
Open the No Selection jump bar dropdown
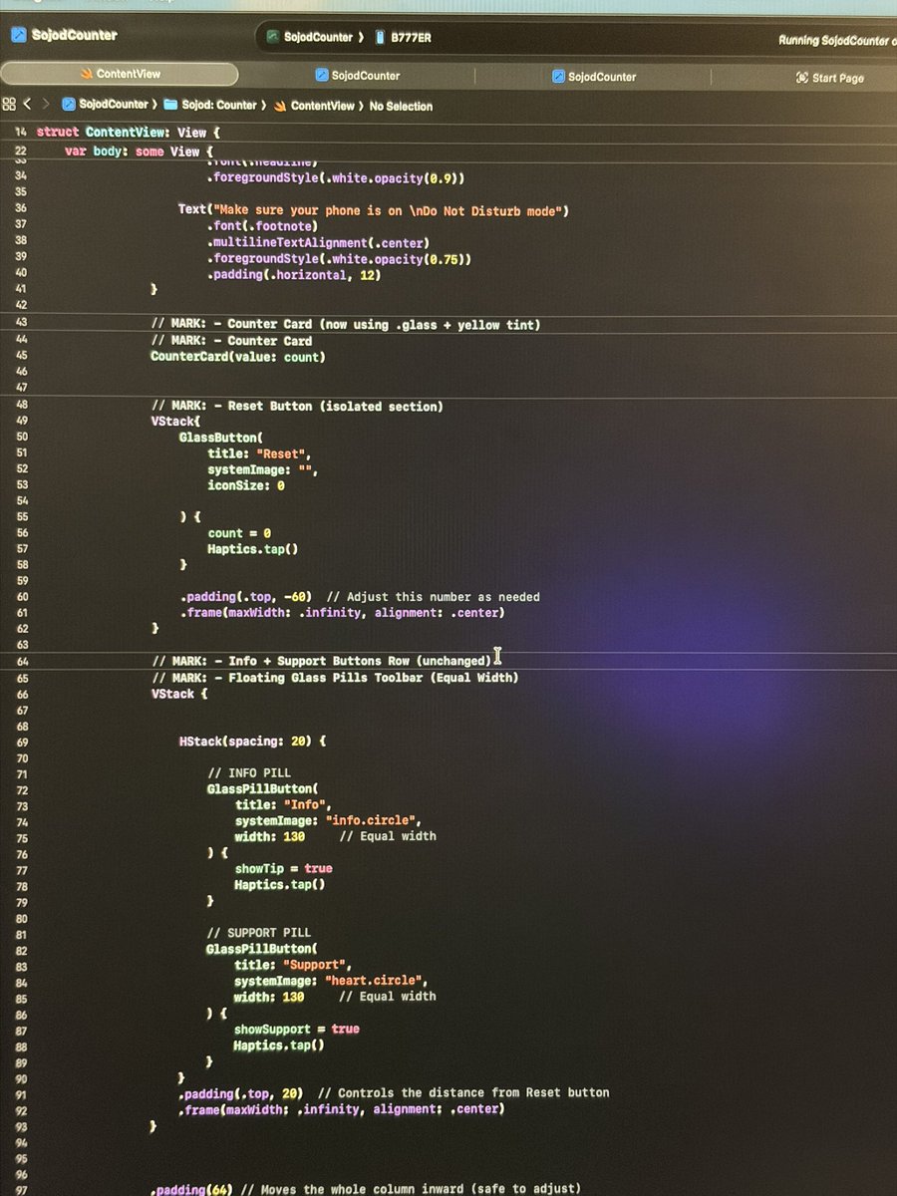[x=400, y=106]
